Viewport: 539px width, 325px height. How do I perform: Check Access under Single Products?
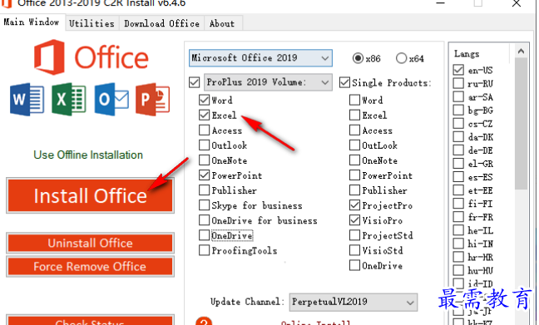coord(354,130)
